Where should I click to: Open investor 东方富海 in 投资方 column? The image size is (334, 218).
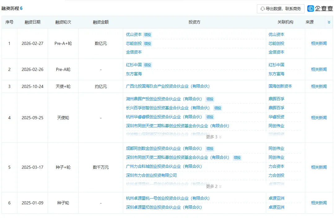coord(134,74)
